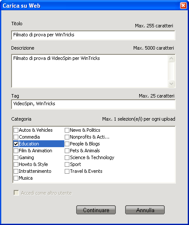The height and width of the screenshot is (225, 189).
Task: Click the description scrollbar up arrow
Action: 171,59
